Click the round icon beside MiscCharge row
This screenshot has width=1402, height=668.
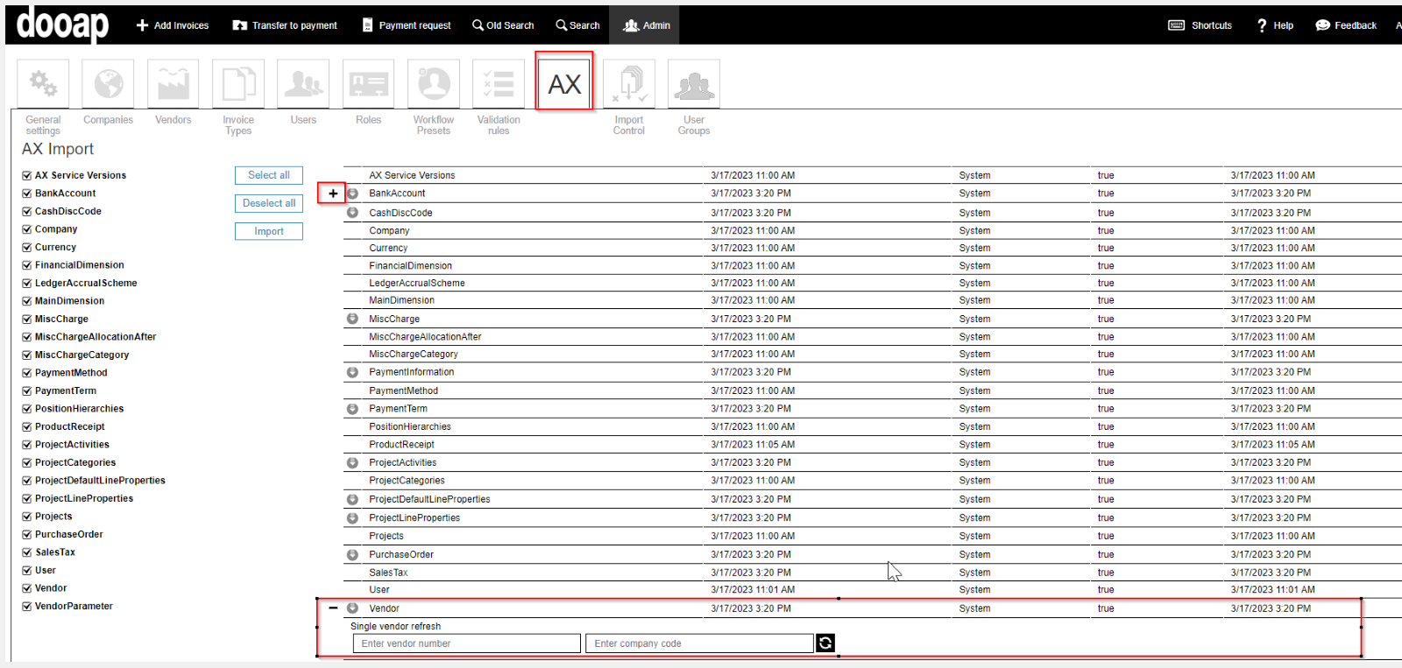[352, 319]
